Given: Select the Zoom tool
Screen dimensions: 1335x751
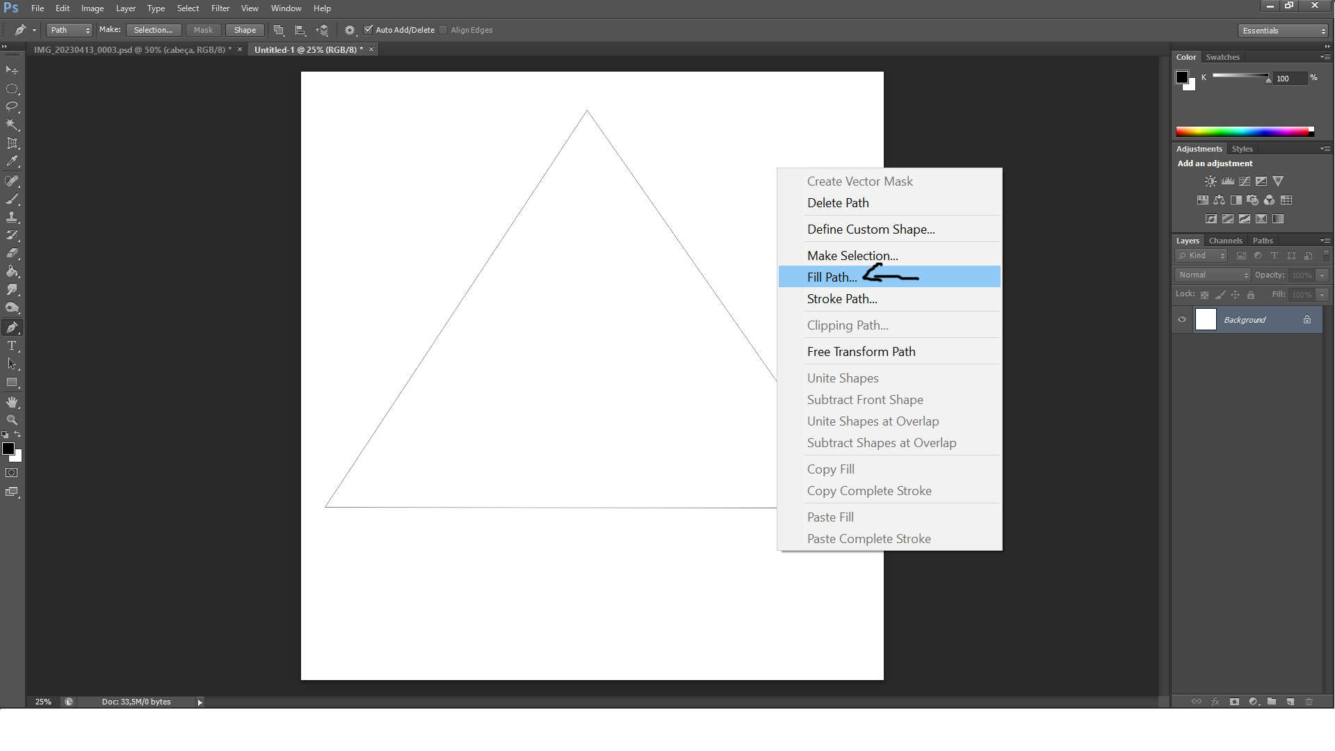Looking at the screenshot, I should [12, 420].
